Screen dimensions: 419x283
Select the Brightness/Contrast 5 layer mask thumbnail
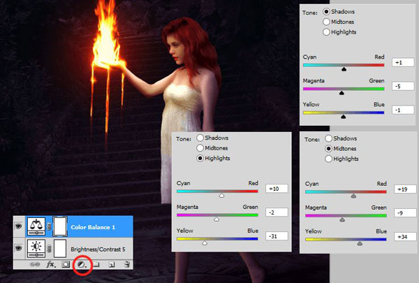60,249
